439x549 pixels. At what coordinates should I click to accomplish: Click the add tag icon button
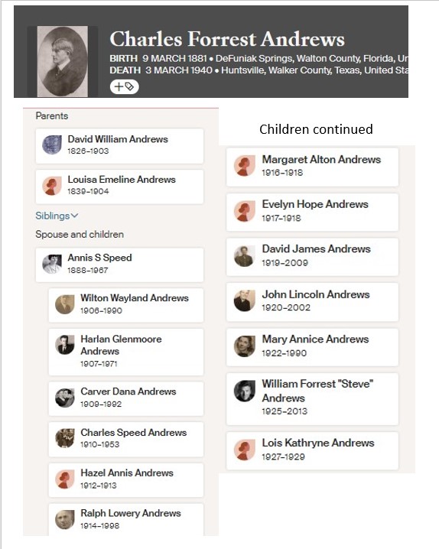124,86
